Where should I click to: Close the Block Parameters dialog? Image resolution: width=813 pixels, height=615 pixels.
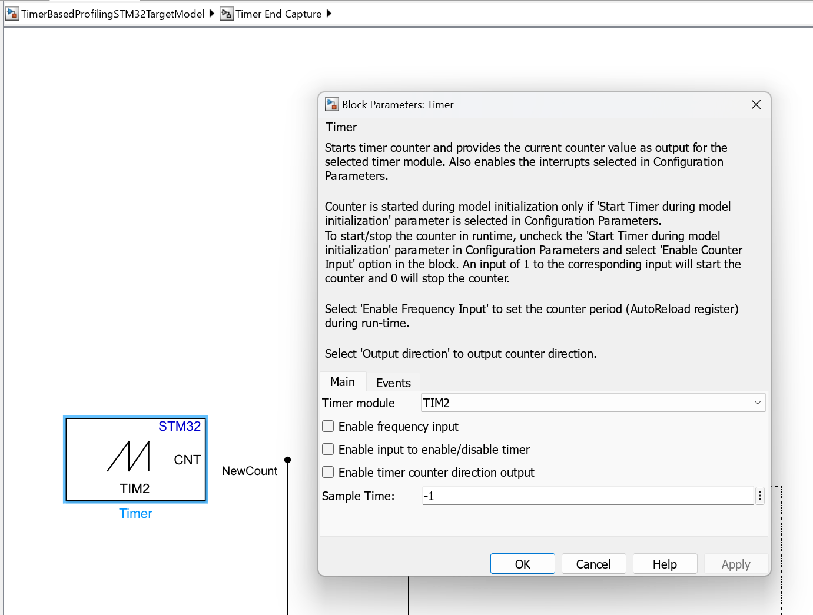coord(756,105)
